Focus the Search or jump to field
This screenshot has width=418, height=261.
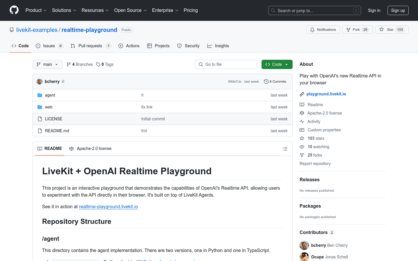point(315,10)
